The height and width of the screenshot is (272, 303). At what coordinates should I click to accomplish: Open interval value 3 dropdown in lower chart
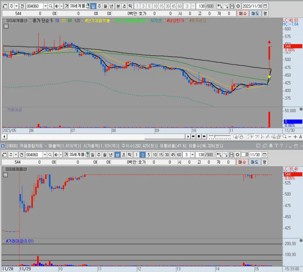tap(193, 155)
